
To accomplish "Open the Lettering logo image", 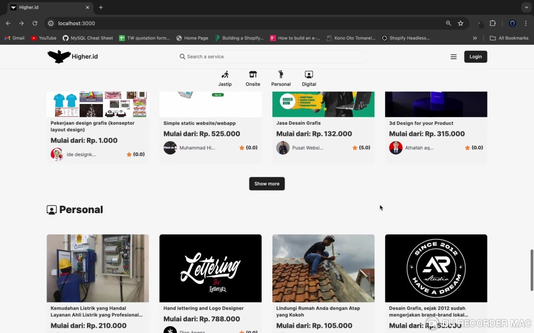I will pos(210,268).
